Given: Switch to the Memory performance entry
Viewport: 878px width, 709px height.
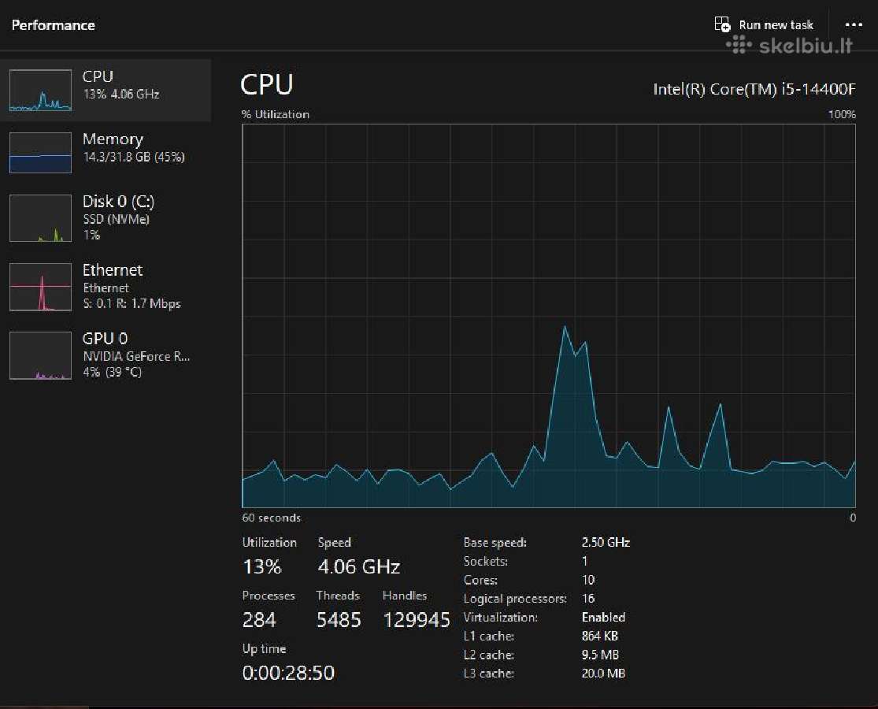Looking at the screenshot, I should tap(106, 152).
